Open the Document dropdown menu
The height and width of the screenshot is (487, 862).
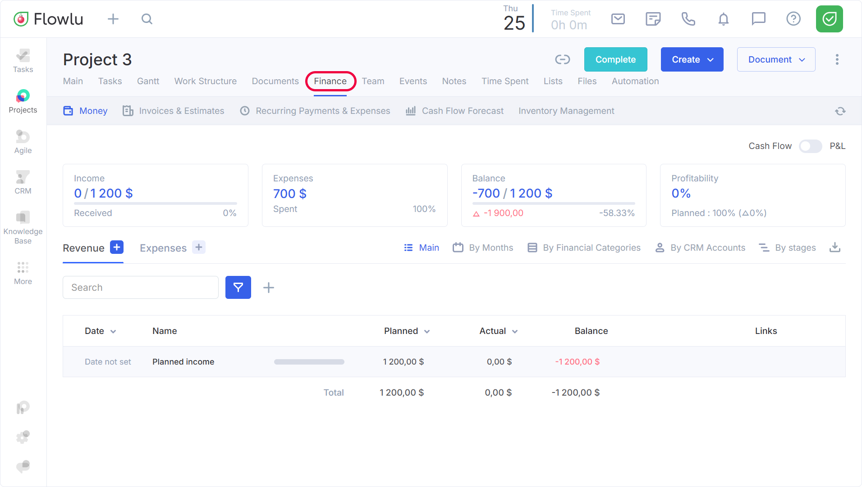click(x=776, y=59)
